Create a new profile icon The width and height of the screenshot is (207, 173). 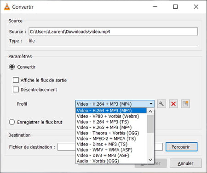185,104
